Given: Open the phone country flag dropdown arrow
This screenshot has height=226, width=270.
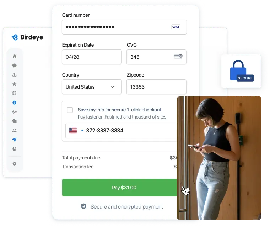Looking at the screenshot, I should pos(82,131).
